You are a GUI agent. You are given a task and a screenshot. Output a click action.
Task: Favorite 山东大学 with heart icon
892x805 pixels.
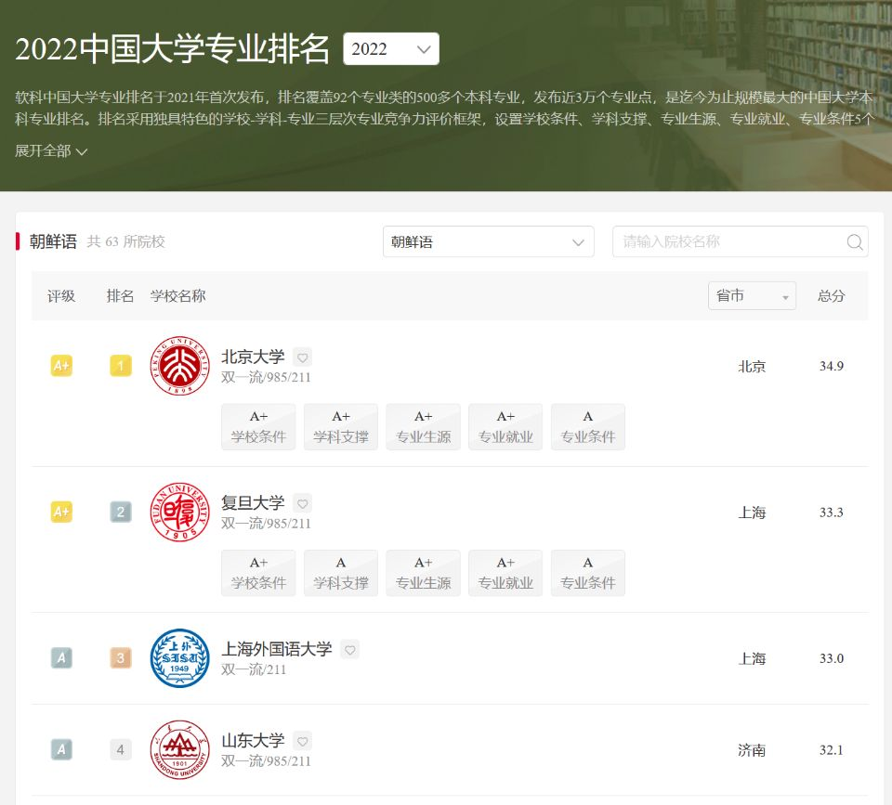(303, 741)
